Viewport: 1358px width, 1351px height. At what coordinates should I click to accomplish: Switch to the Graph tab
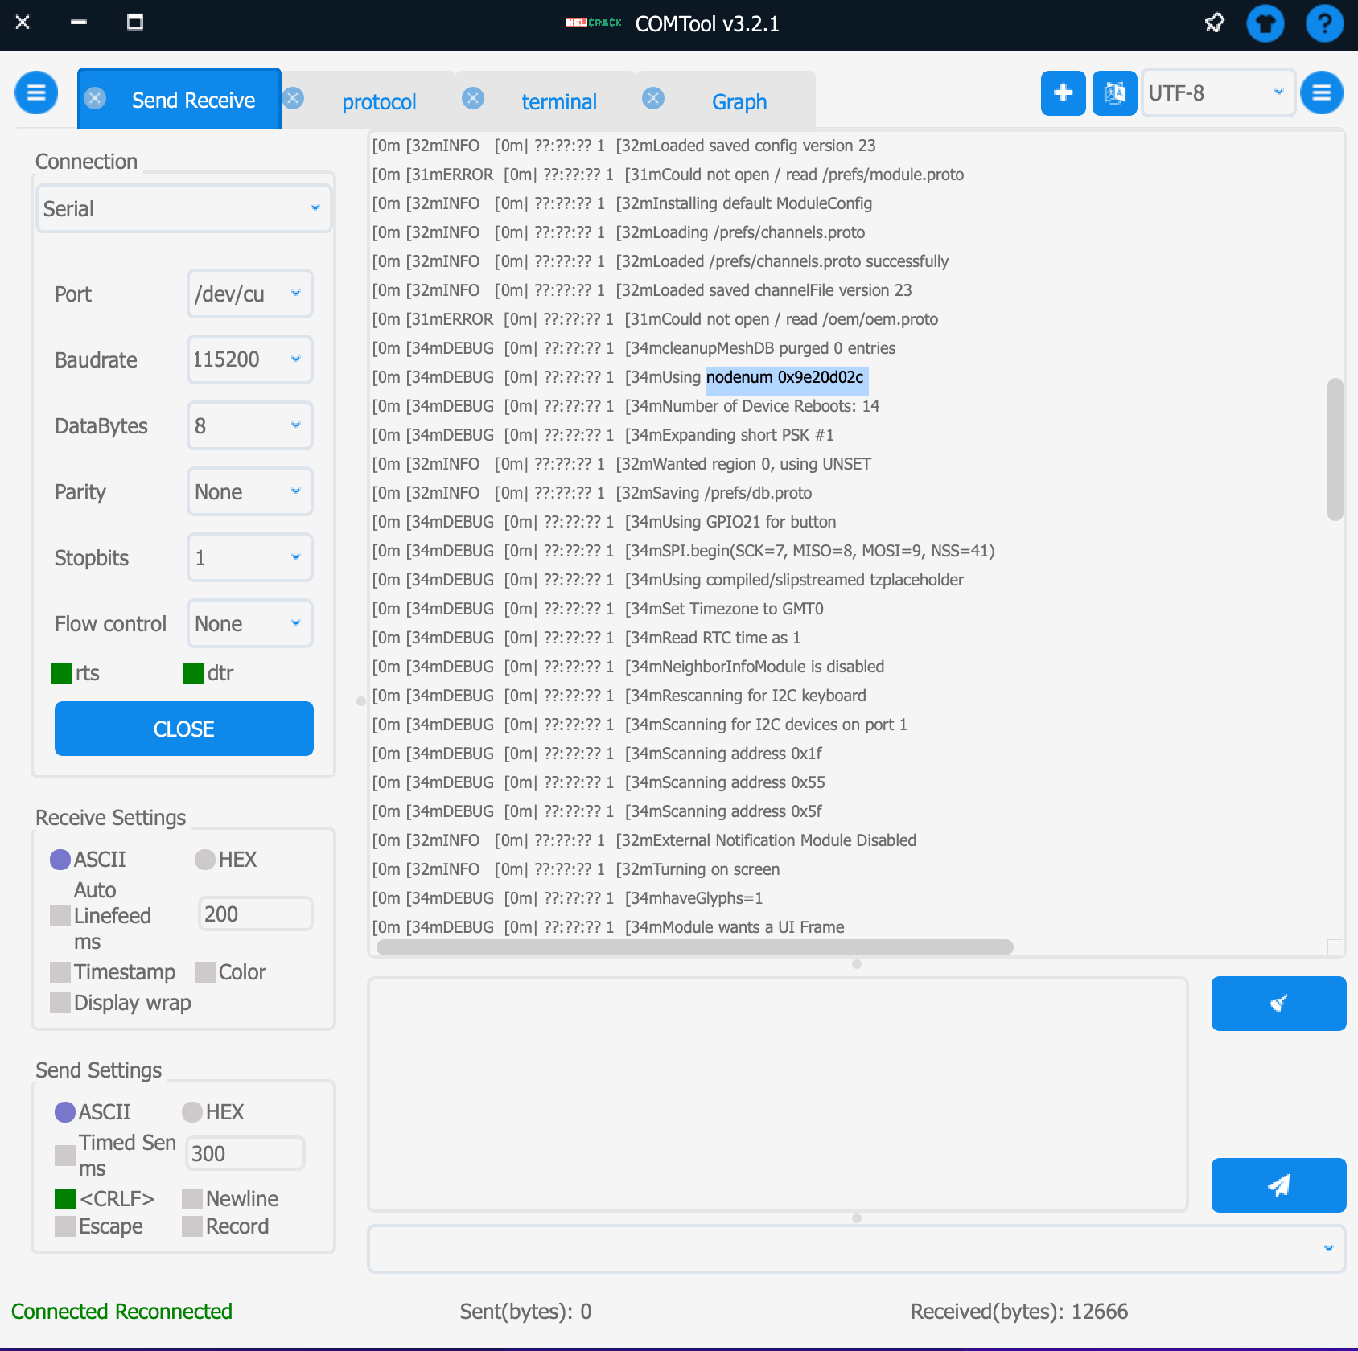point(739,102)
